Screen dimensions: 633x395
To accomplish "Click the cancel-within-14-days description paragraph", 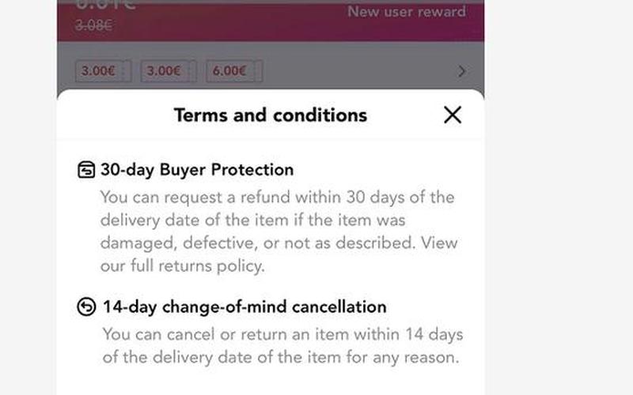I will point(282,346).
